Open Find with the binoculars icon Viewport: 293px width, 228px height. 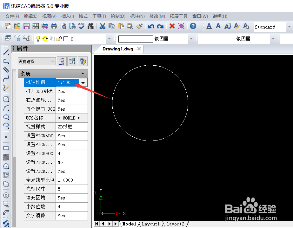(x=91, y=26)
